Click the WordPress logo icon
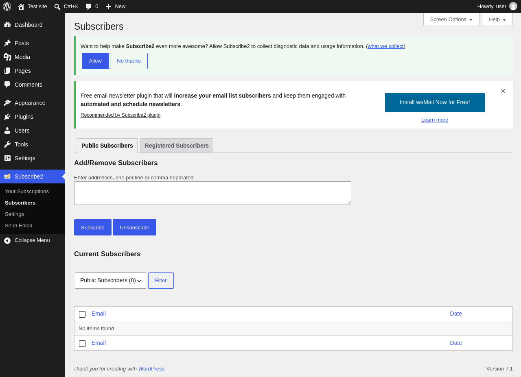The width and height of the screenshot is (521, 377). (x=7, y=7)
